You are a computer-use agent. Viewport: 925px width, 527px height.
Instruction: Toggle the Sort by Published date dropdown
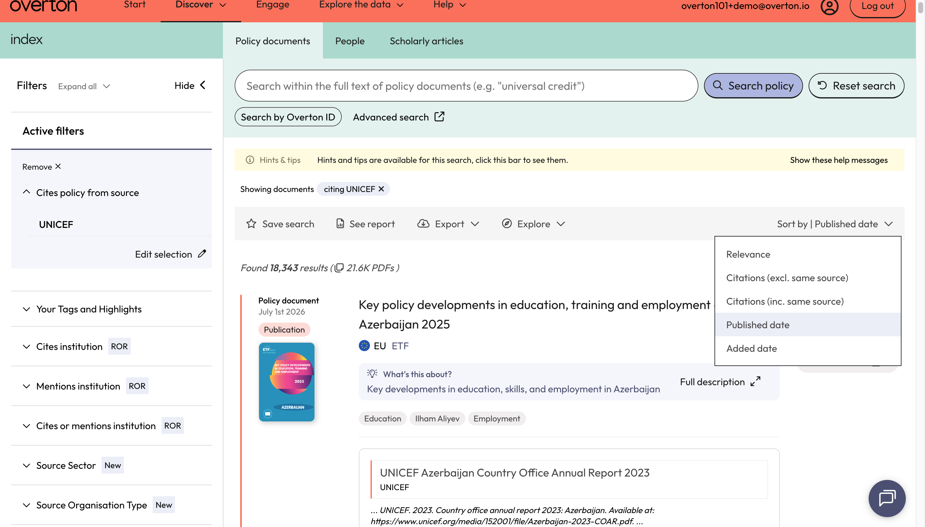point(835,224)
